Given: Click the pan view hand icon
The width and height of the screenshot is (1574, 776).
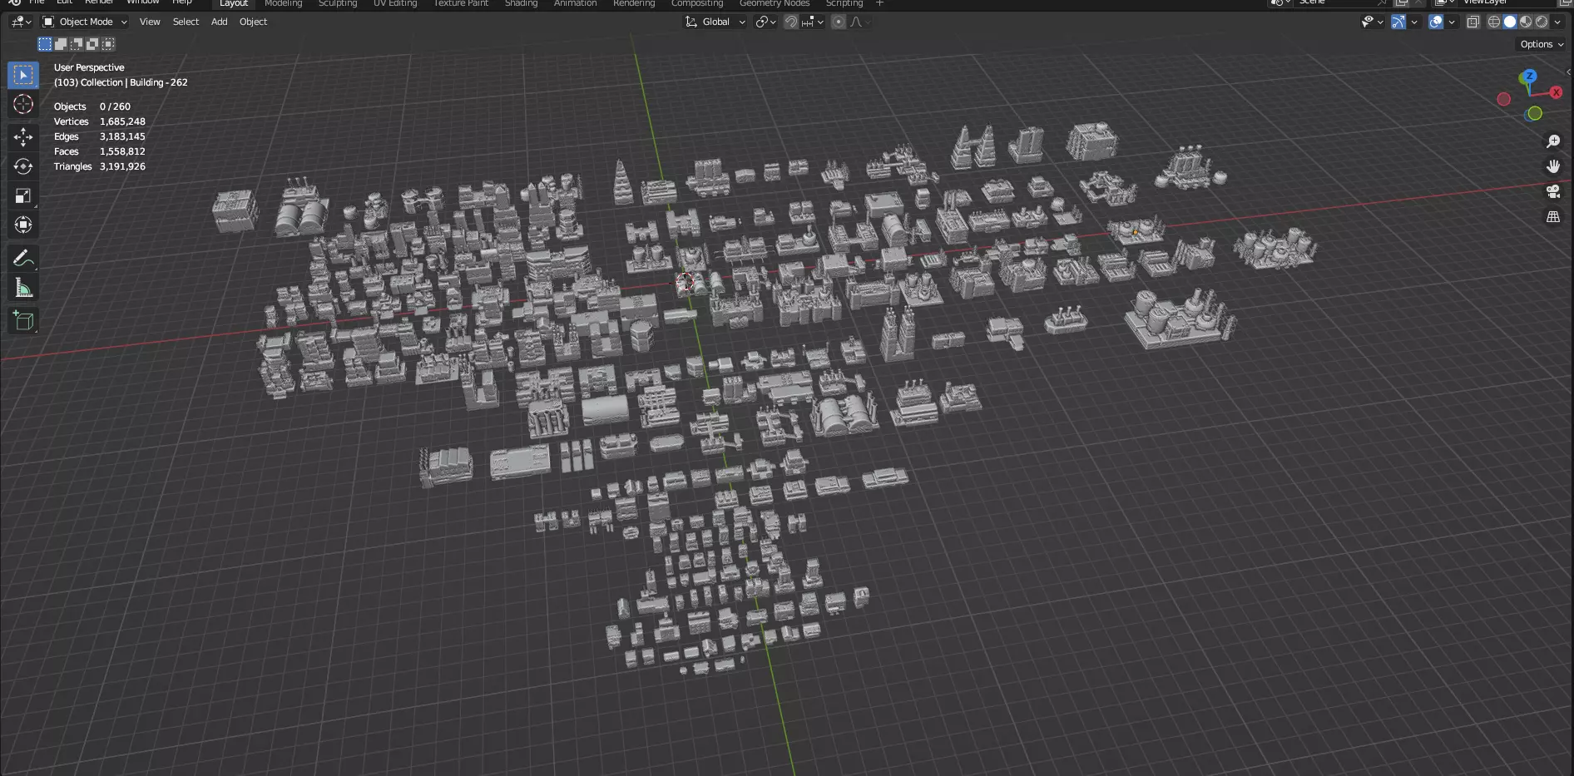Looking at the screenshot, I should point(1552,166).
